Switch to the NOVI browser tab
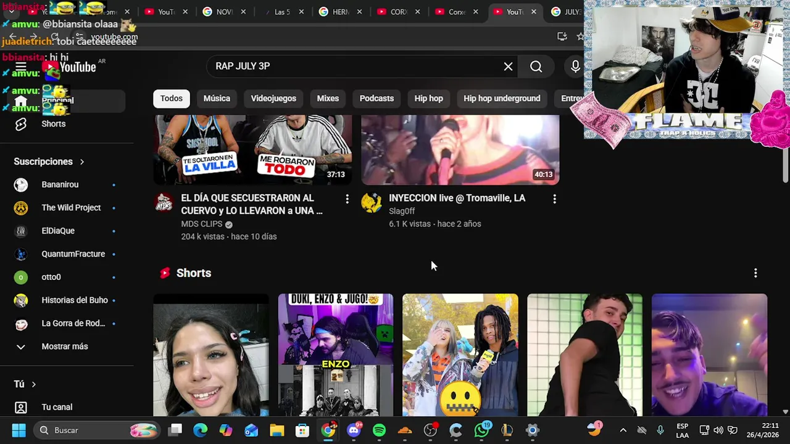790x444 pixels. [x=224, y=12]
